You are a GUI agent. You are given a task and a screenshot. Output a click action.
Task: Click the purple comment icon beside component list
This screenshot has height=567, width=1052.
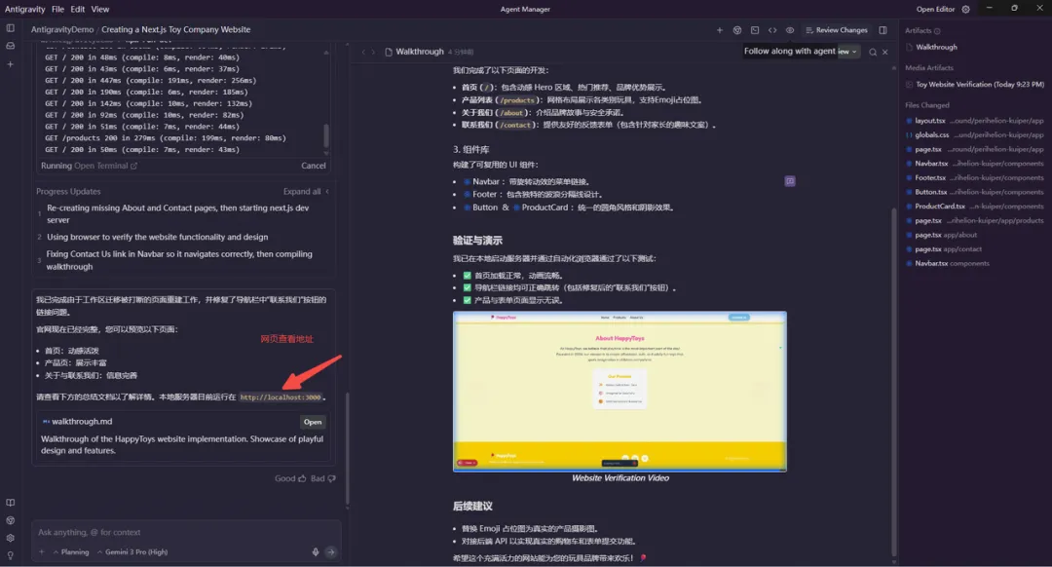tap(790, 181)
